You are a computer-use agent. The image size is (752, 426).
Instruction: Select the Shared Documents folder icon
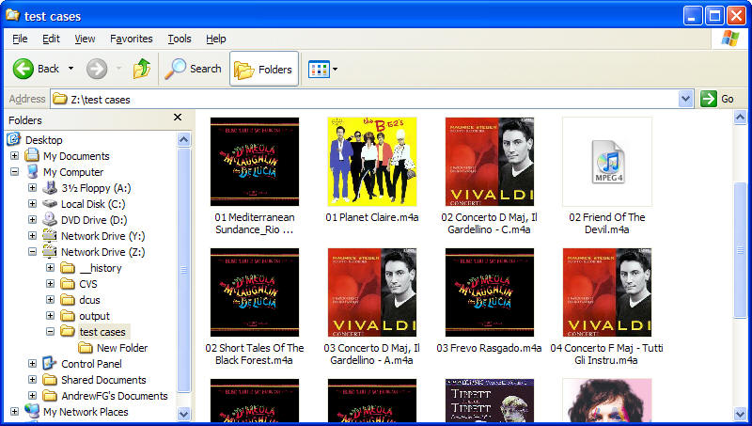(x=50, y=380)
